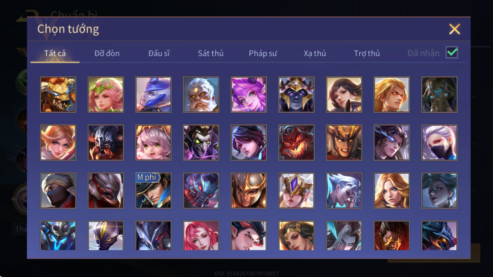Close the Chọn tướng dialog
The width and height of the screenshot is (493, 277).
[x=455, y=29]
